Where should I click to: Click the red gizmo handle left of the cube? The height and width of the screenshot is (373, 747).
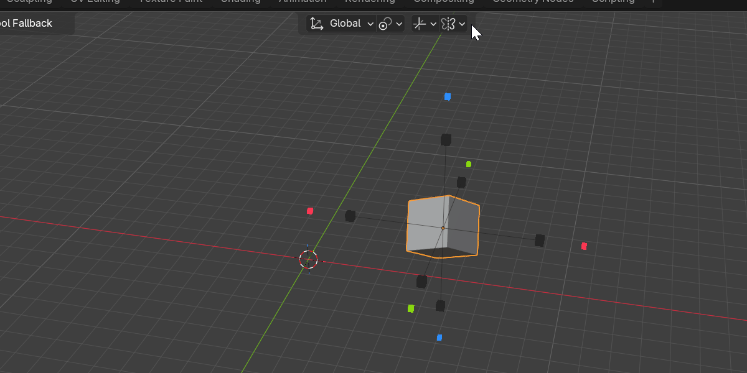tap(310, 211)
